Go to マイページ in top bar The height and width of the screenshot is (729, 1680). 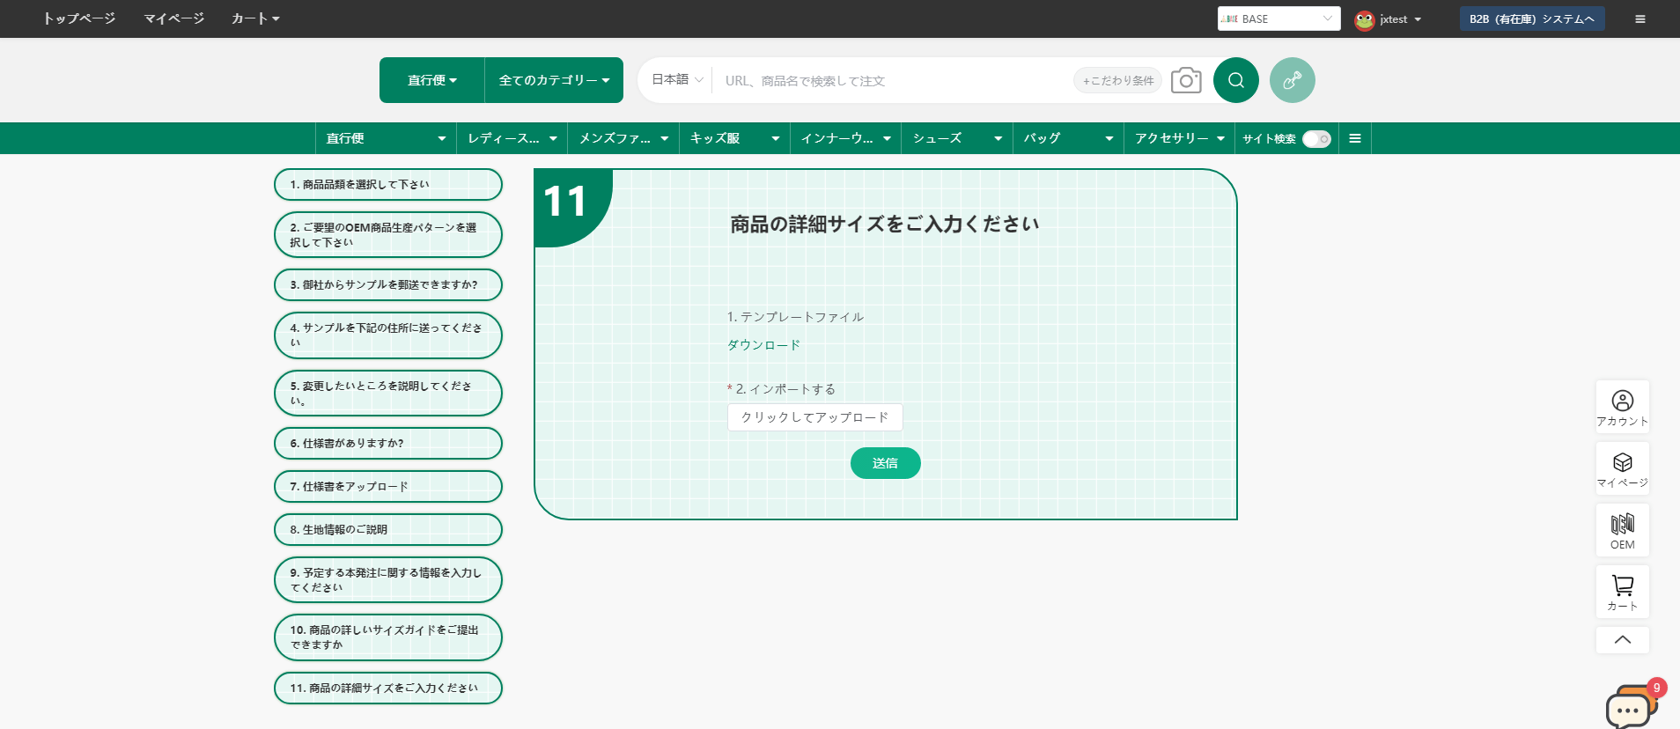[174, 18]
